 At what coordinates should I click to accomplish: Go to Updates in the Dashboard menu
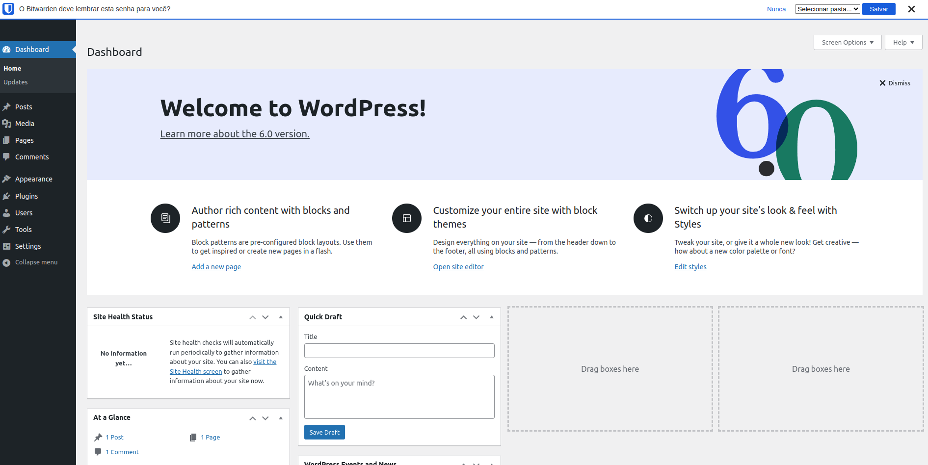pos(15,82)
